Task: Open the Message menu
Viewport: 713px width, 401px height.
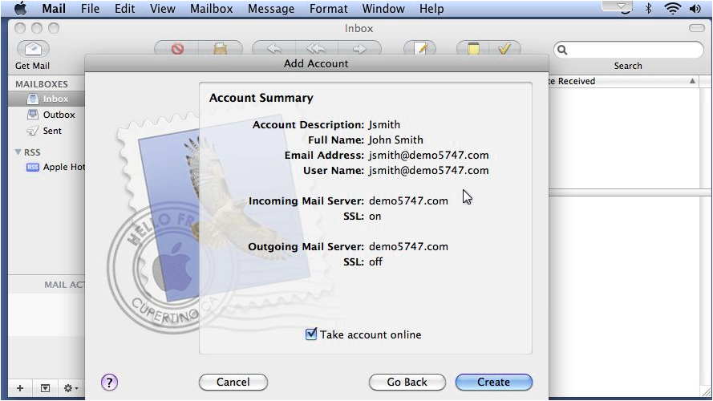Action: point(271,8)
